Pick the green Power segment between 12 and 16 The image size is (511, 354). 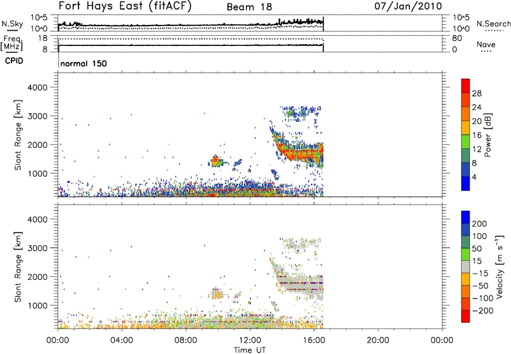tap(466, 142)
